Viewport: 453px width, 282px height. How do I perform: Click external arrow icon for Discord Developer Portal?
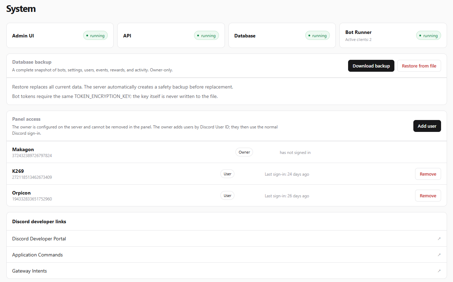(x=439, y=239)
